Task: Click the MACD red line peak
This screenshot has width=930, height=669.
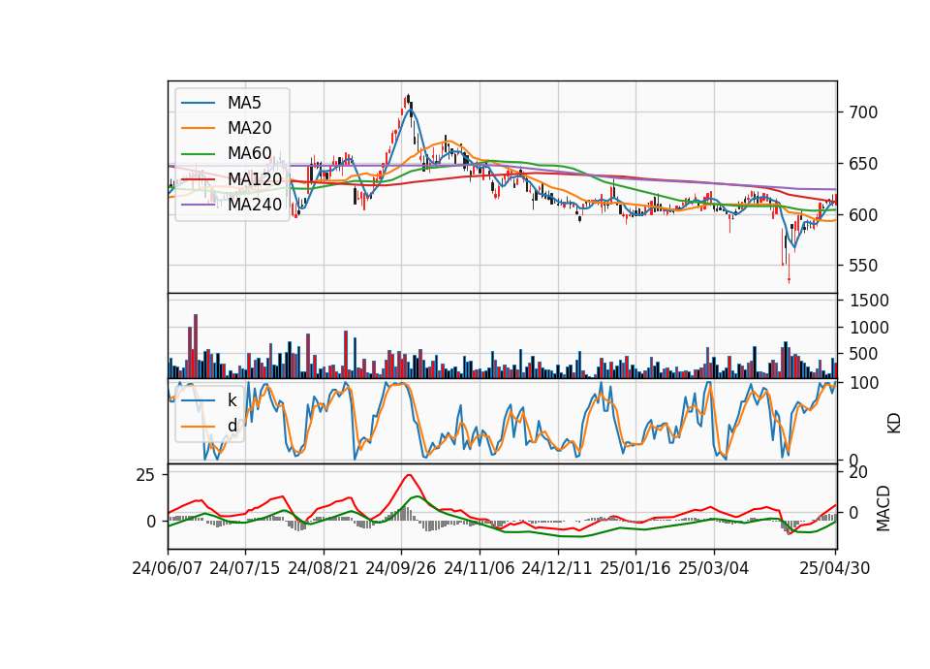Action: (409, 475)
